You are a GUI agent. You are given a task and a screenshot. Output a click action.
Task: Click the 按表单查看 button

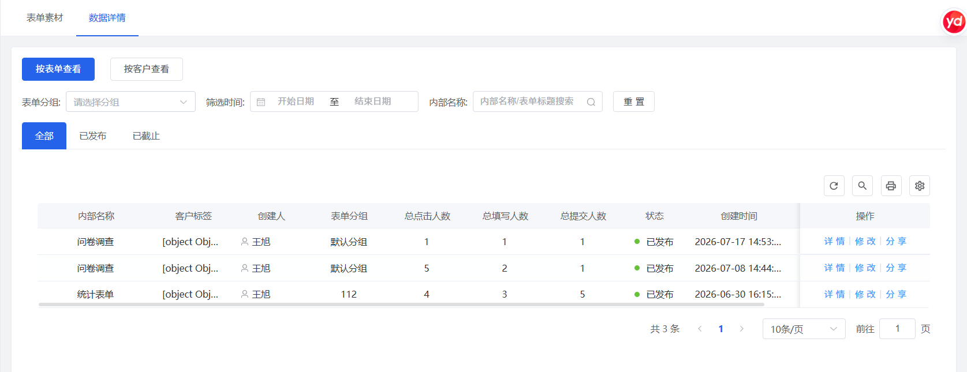58,69
